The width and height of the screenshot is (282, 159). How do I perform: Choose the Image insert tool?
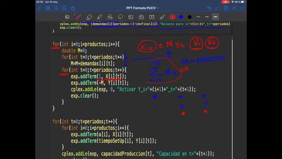pyautogui.click(x=131, y=17)
